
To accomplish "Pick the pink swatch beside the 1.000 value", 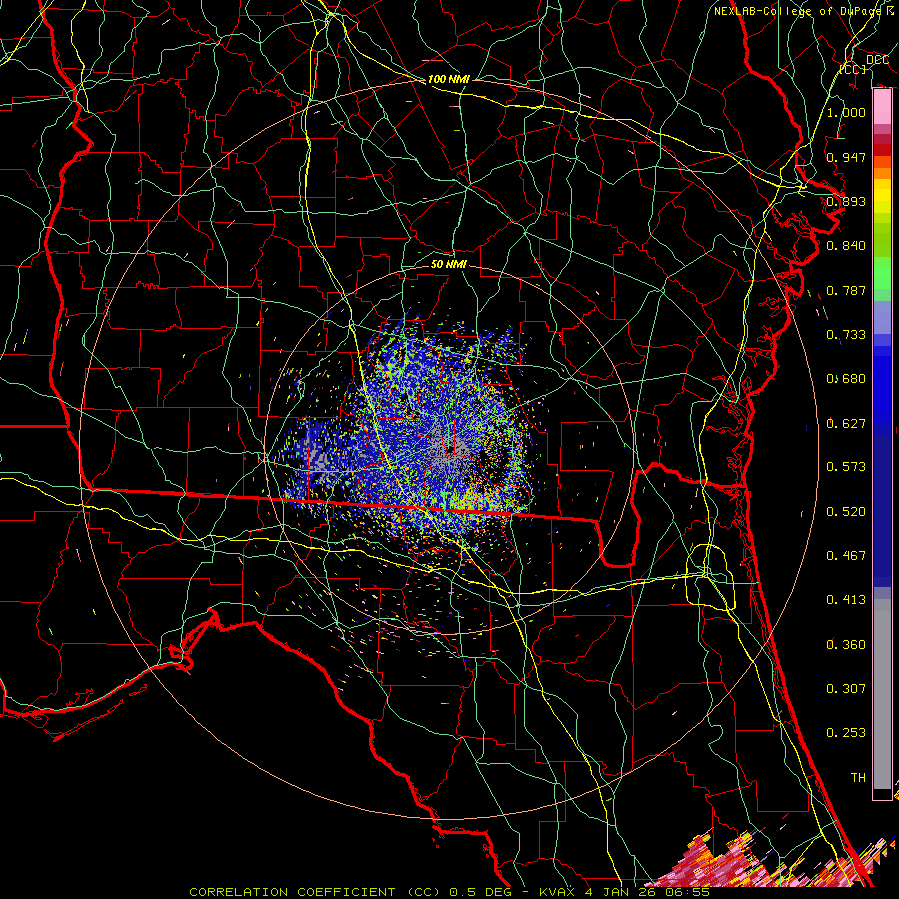I will pos(882,107).
